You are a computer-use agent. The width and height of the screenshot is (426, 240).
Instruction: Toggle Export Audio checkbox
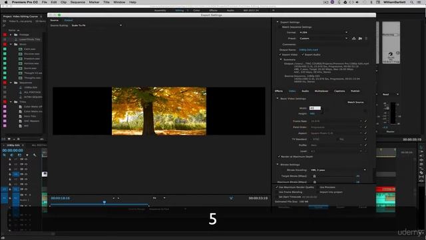point(303,55)
